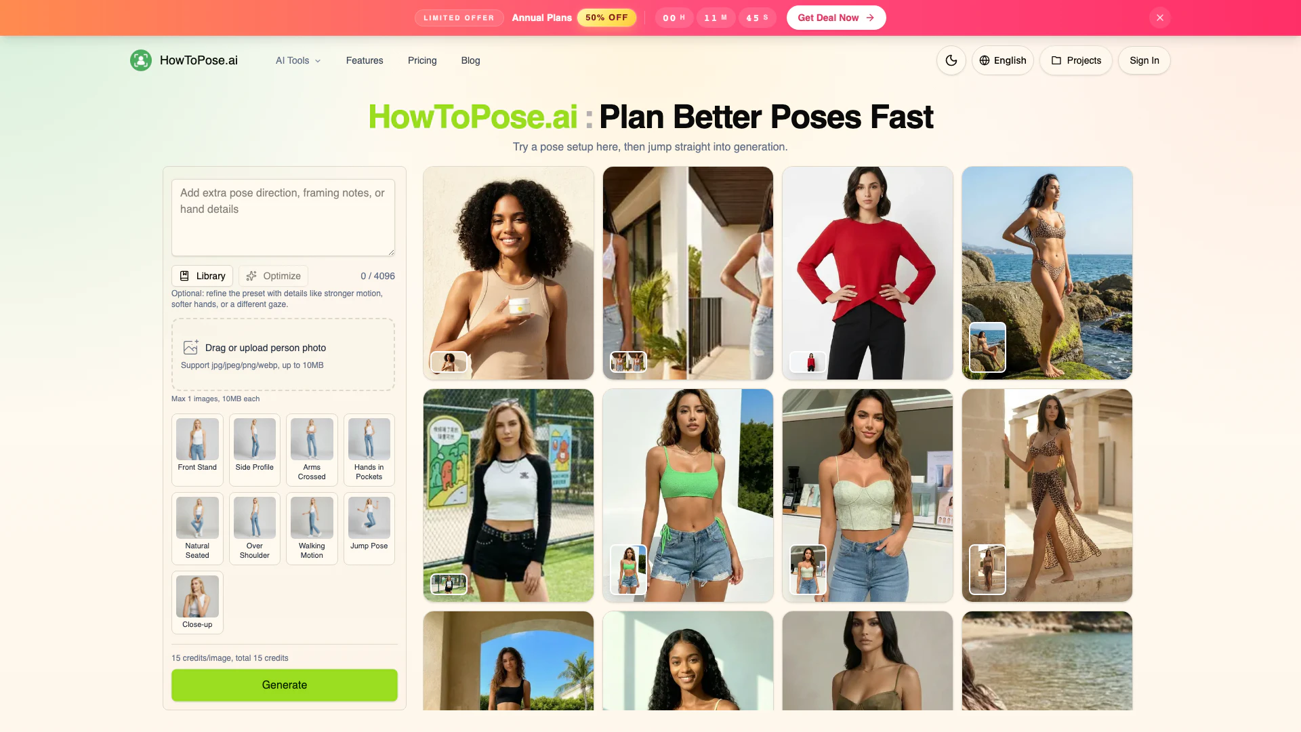Click the upload person photo image icon
The height and width of the screenshot is (732, 1301).
190,348
